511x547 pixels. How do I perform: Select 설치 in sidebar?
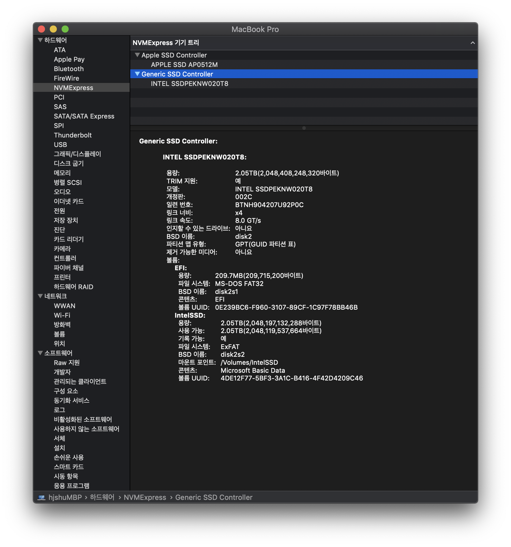(x=59, y=448)
